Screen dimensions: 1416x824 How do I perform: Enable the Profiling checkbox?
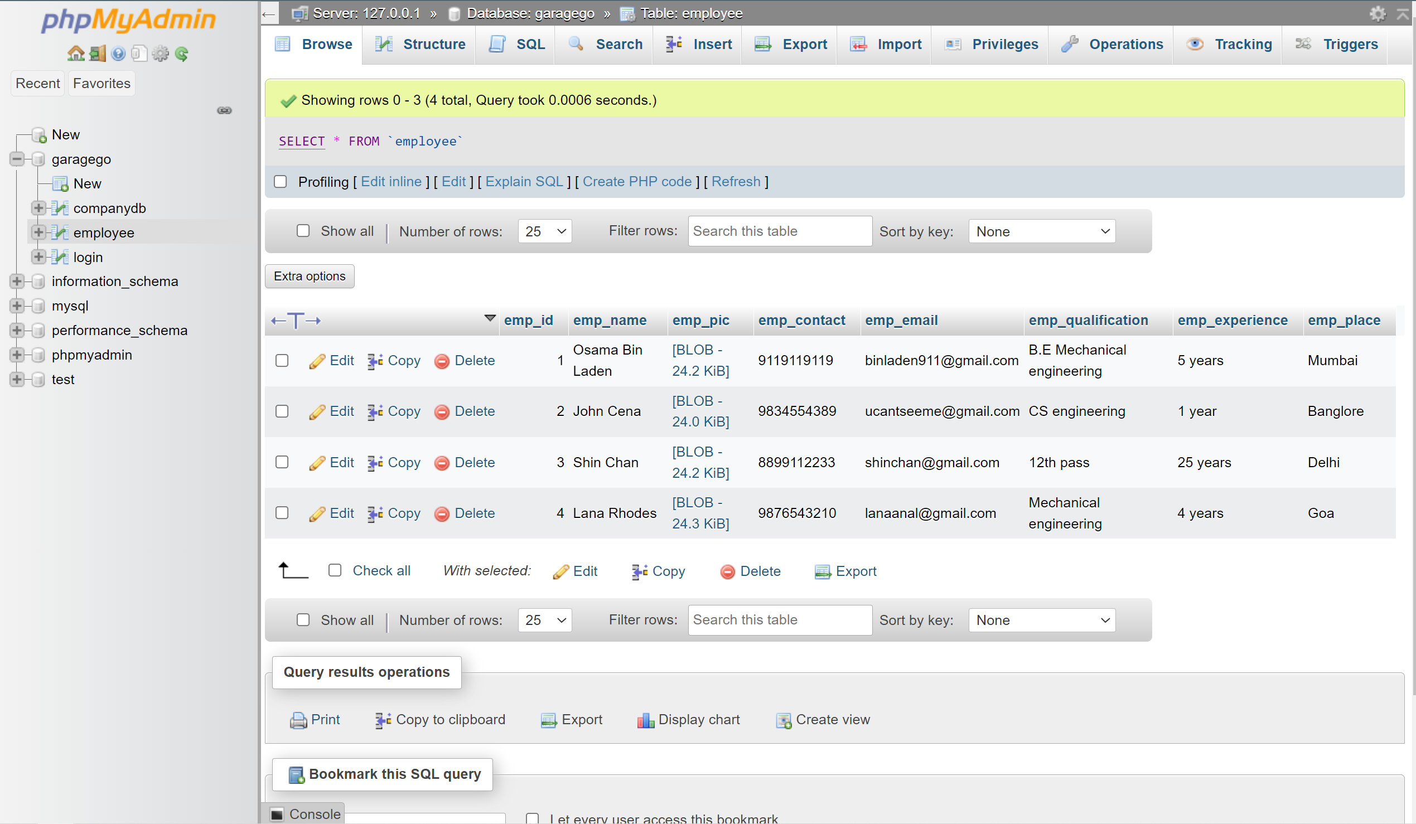click(281, 181)
